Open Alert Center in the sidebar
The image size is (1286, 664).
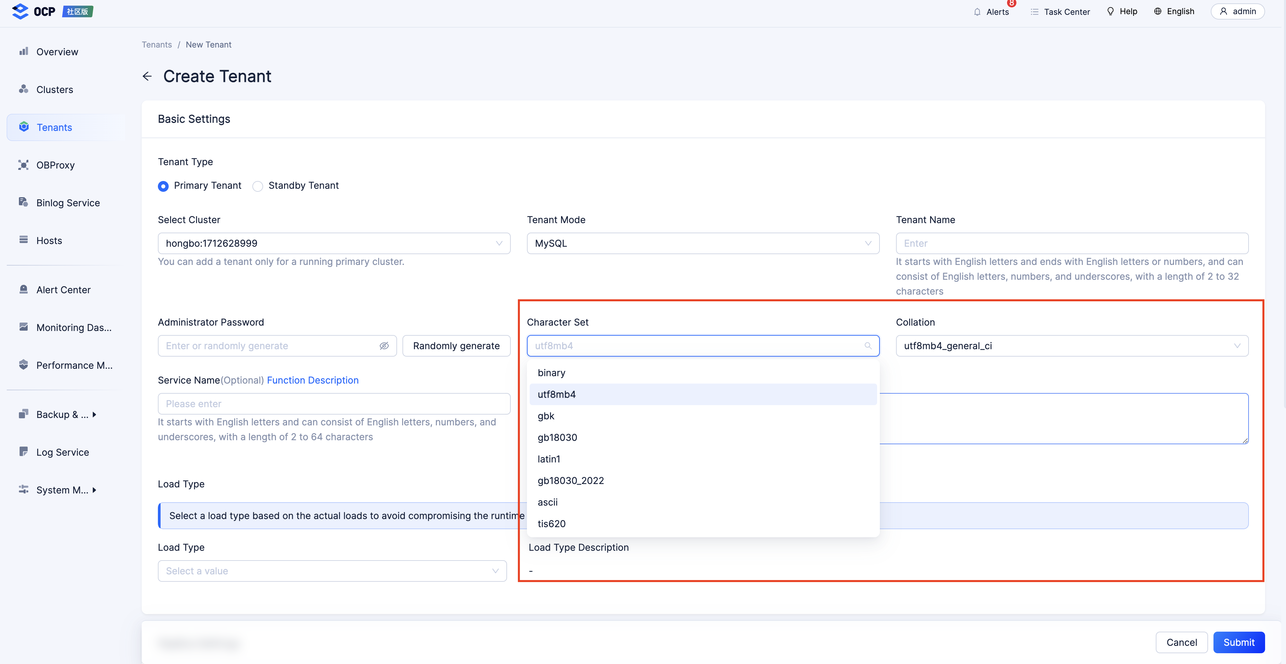tap(66, 290)
